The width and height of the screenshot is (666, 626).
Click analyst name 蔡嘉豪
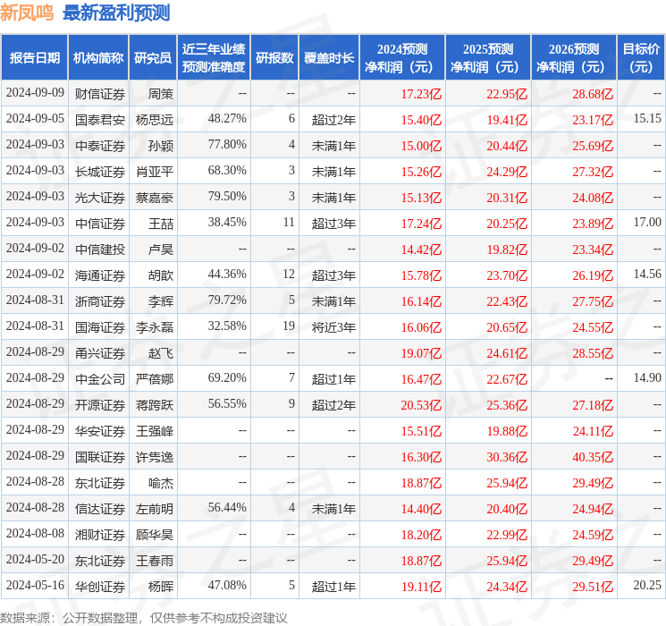pyautogui.click(x=155, y=198)
